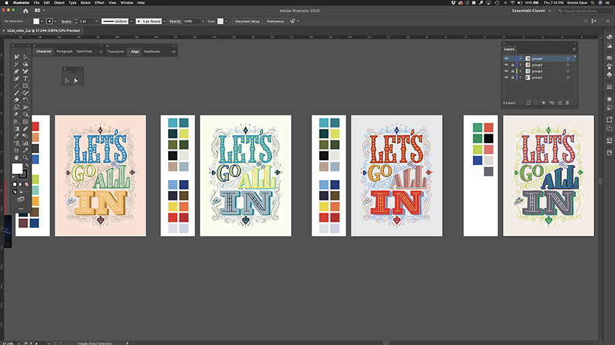The height and width of the screenshot is (345, 615).
Task: Open the Uniform variable width profile dropdown
Action: (x=131, y=21)
